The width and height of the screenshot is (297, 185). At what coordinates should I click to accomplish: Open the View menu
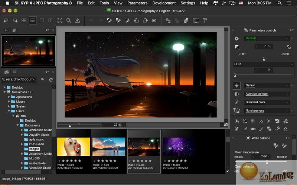coord(118,3)
